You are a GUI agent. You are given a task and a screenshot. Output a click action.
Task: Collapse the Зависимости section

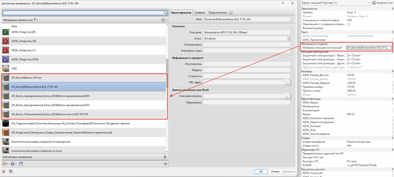[x=392, y=9]
